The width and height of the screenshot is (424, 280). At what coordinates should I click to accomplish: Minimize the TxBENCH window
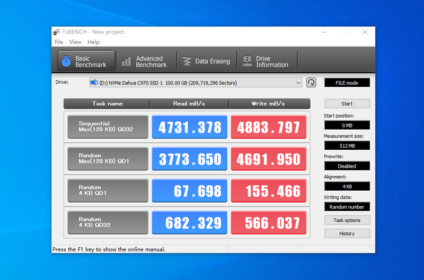coord(324,32)
